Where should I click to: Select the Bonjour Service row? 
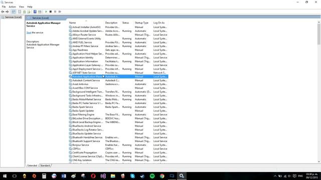click(118, 145)
